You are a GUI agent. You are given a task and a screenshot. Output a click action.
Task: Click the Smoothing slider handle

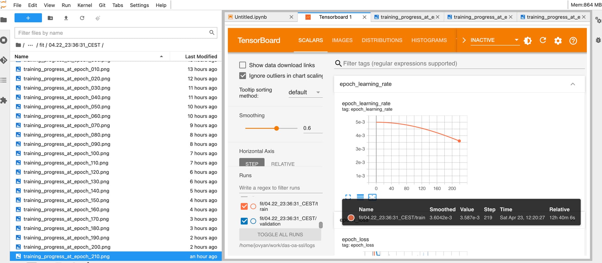pos(277,128)
